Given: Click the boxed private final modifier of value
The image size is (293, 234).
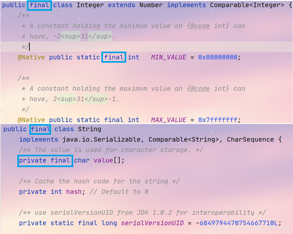Looking at the screenshot, I should (45, 161).
